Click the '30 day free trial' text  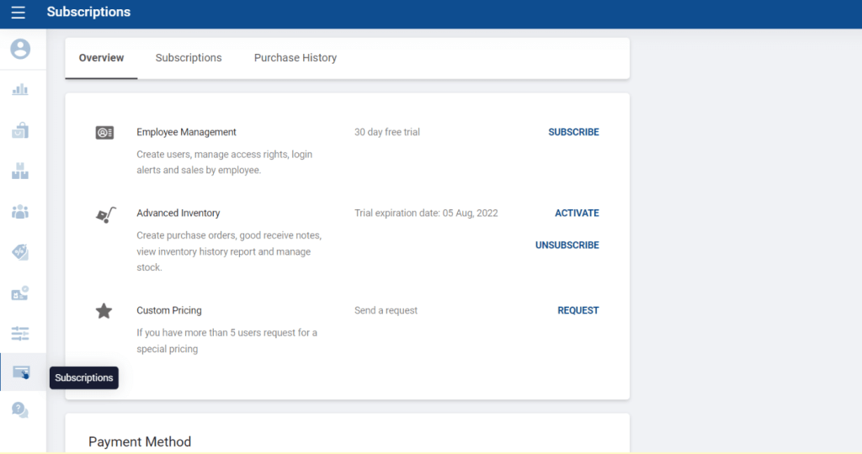click(387, 132)
